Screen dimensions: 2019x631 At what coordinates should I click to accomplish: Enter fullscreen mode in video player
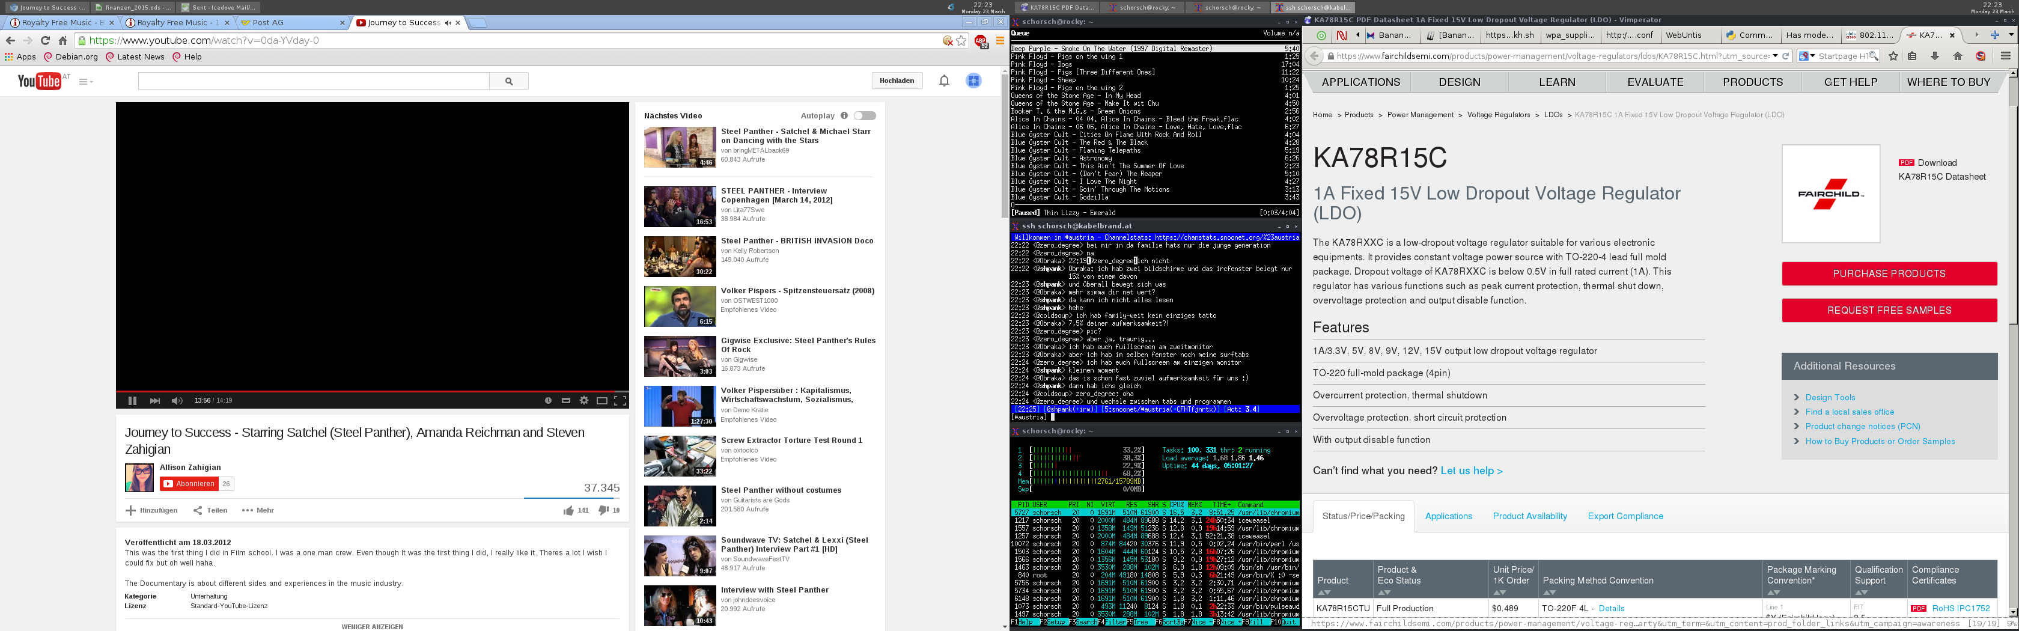[x=620, y=401]
